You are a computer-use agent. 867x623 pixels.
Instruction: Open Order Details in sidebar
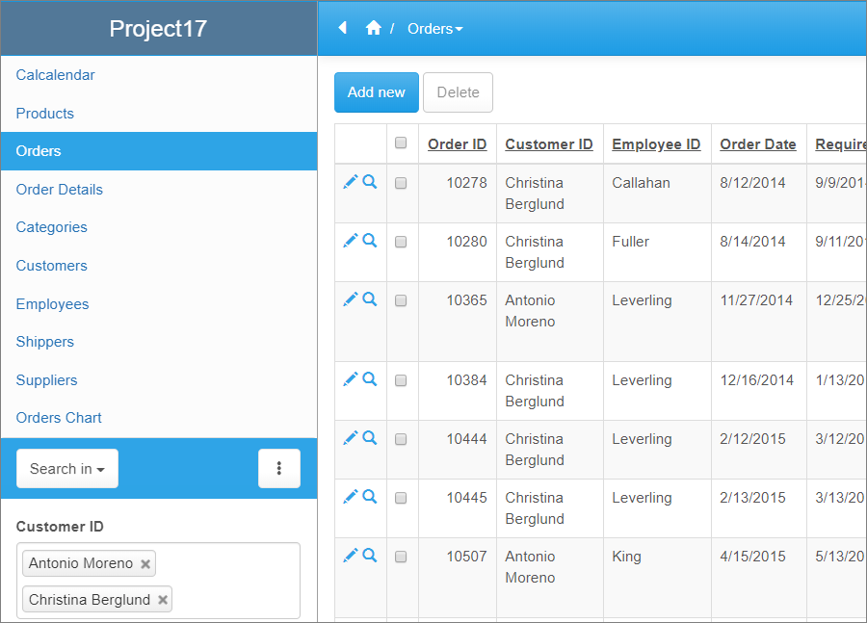[60, 190]
